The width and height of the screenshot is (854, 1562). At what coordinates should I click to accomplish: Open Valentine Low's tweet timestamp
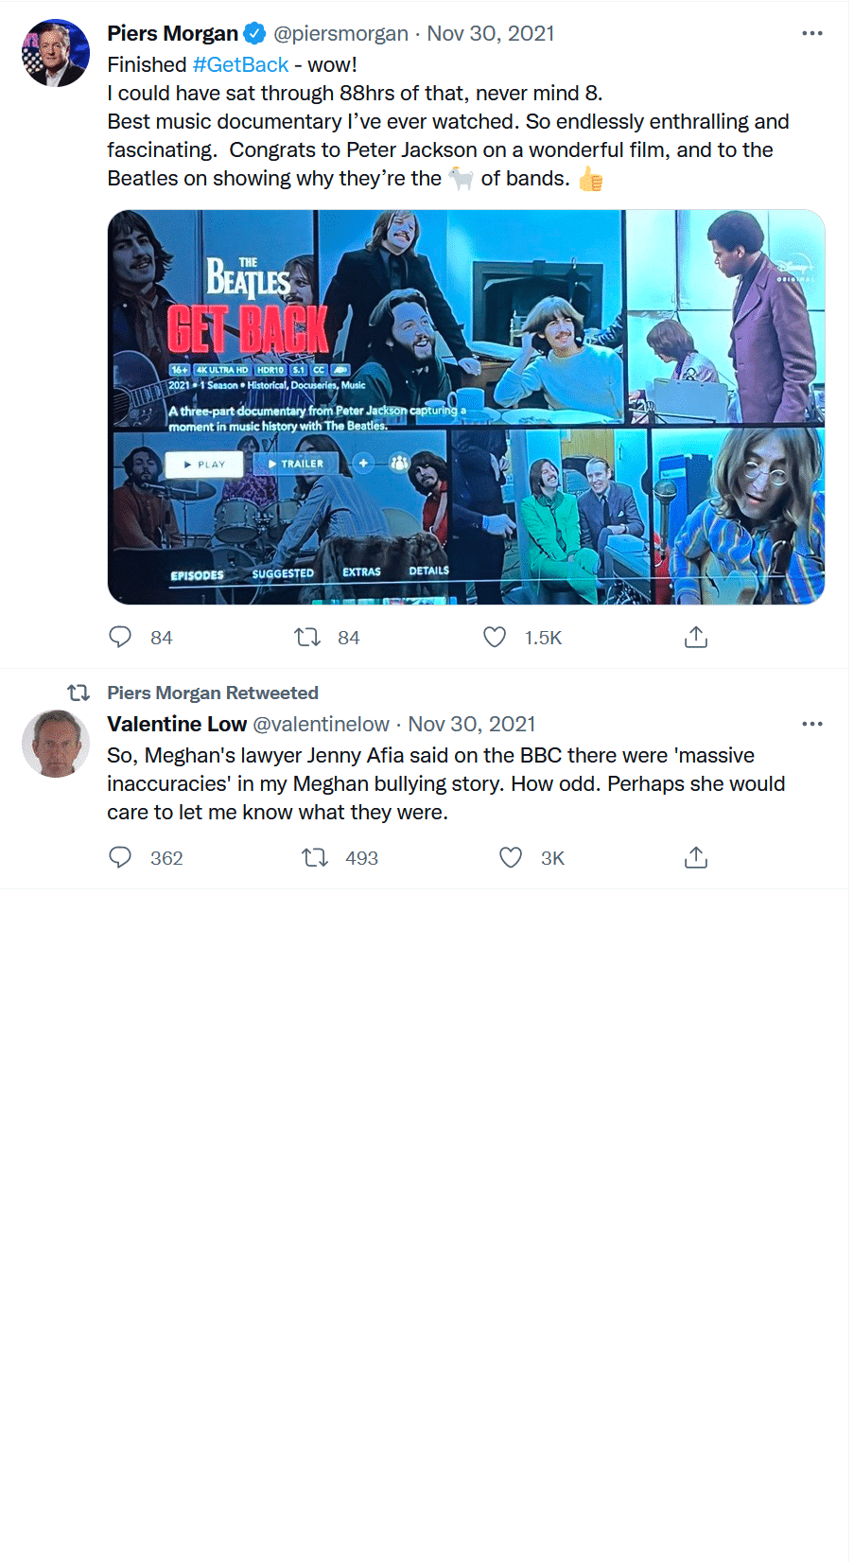[471, 724]
